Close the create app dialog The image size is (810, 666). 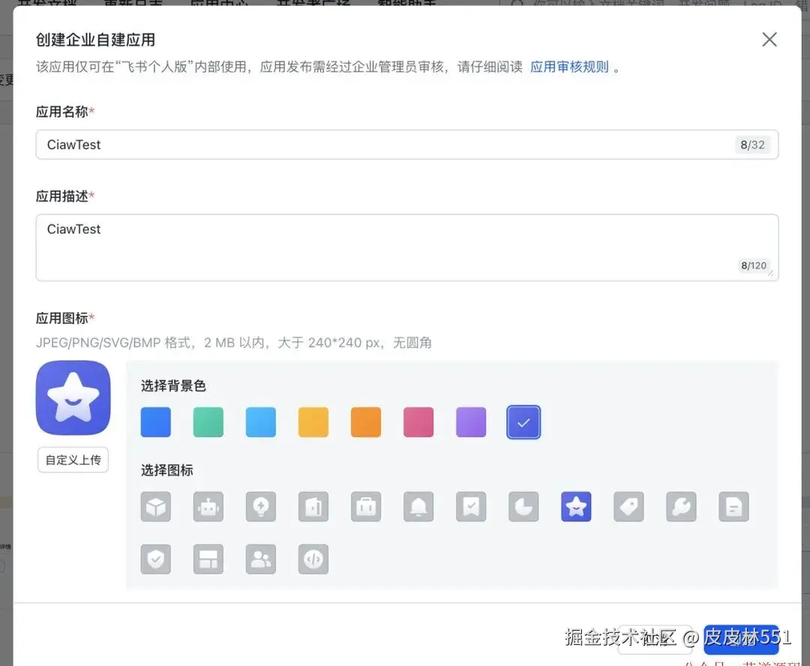tap(769, 39)
